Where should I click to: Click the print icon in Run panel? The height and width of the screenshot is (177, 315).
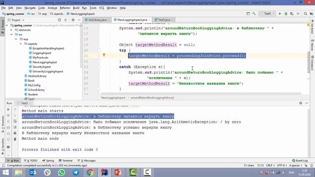(x=15, y=133)
